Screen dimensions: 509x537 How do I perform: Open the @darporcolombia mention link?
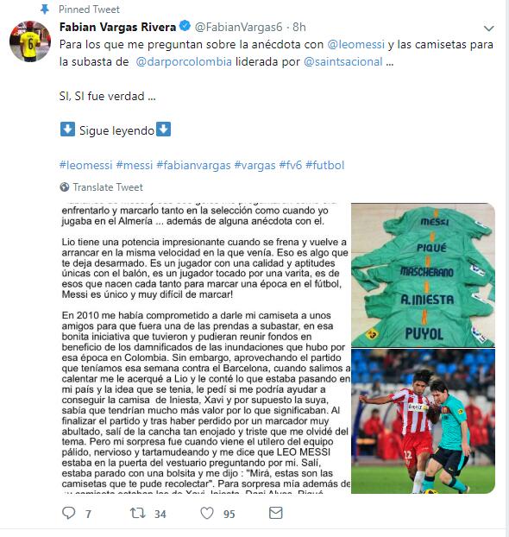pos(184,61)
